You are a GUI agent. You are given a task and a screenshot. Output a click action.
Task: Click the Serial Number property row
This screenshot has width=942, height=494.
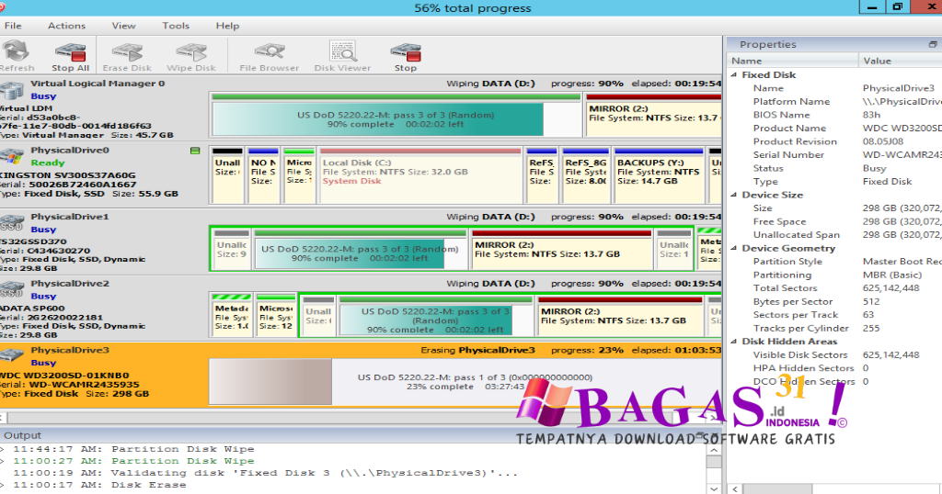834,154
